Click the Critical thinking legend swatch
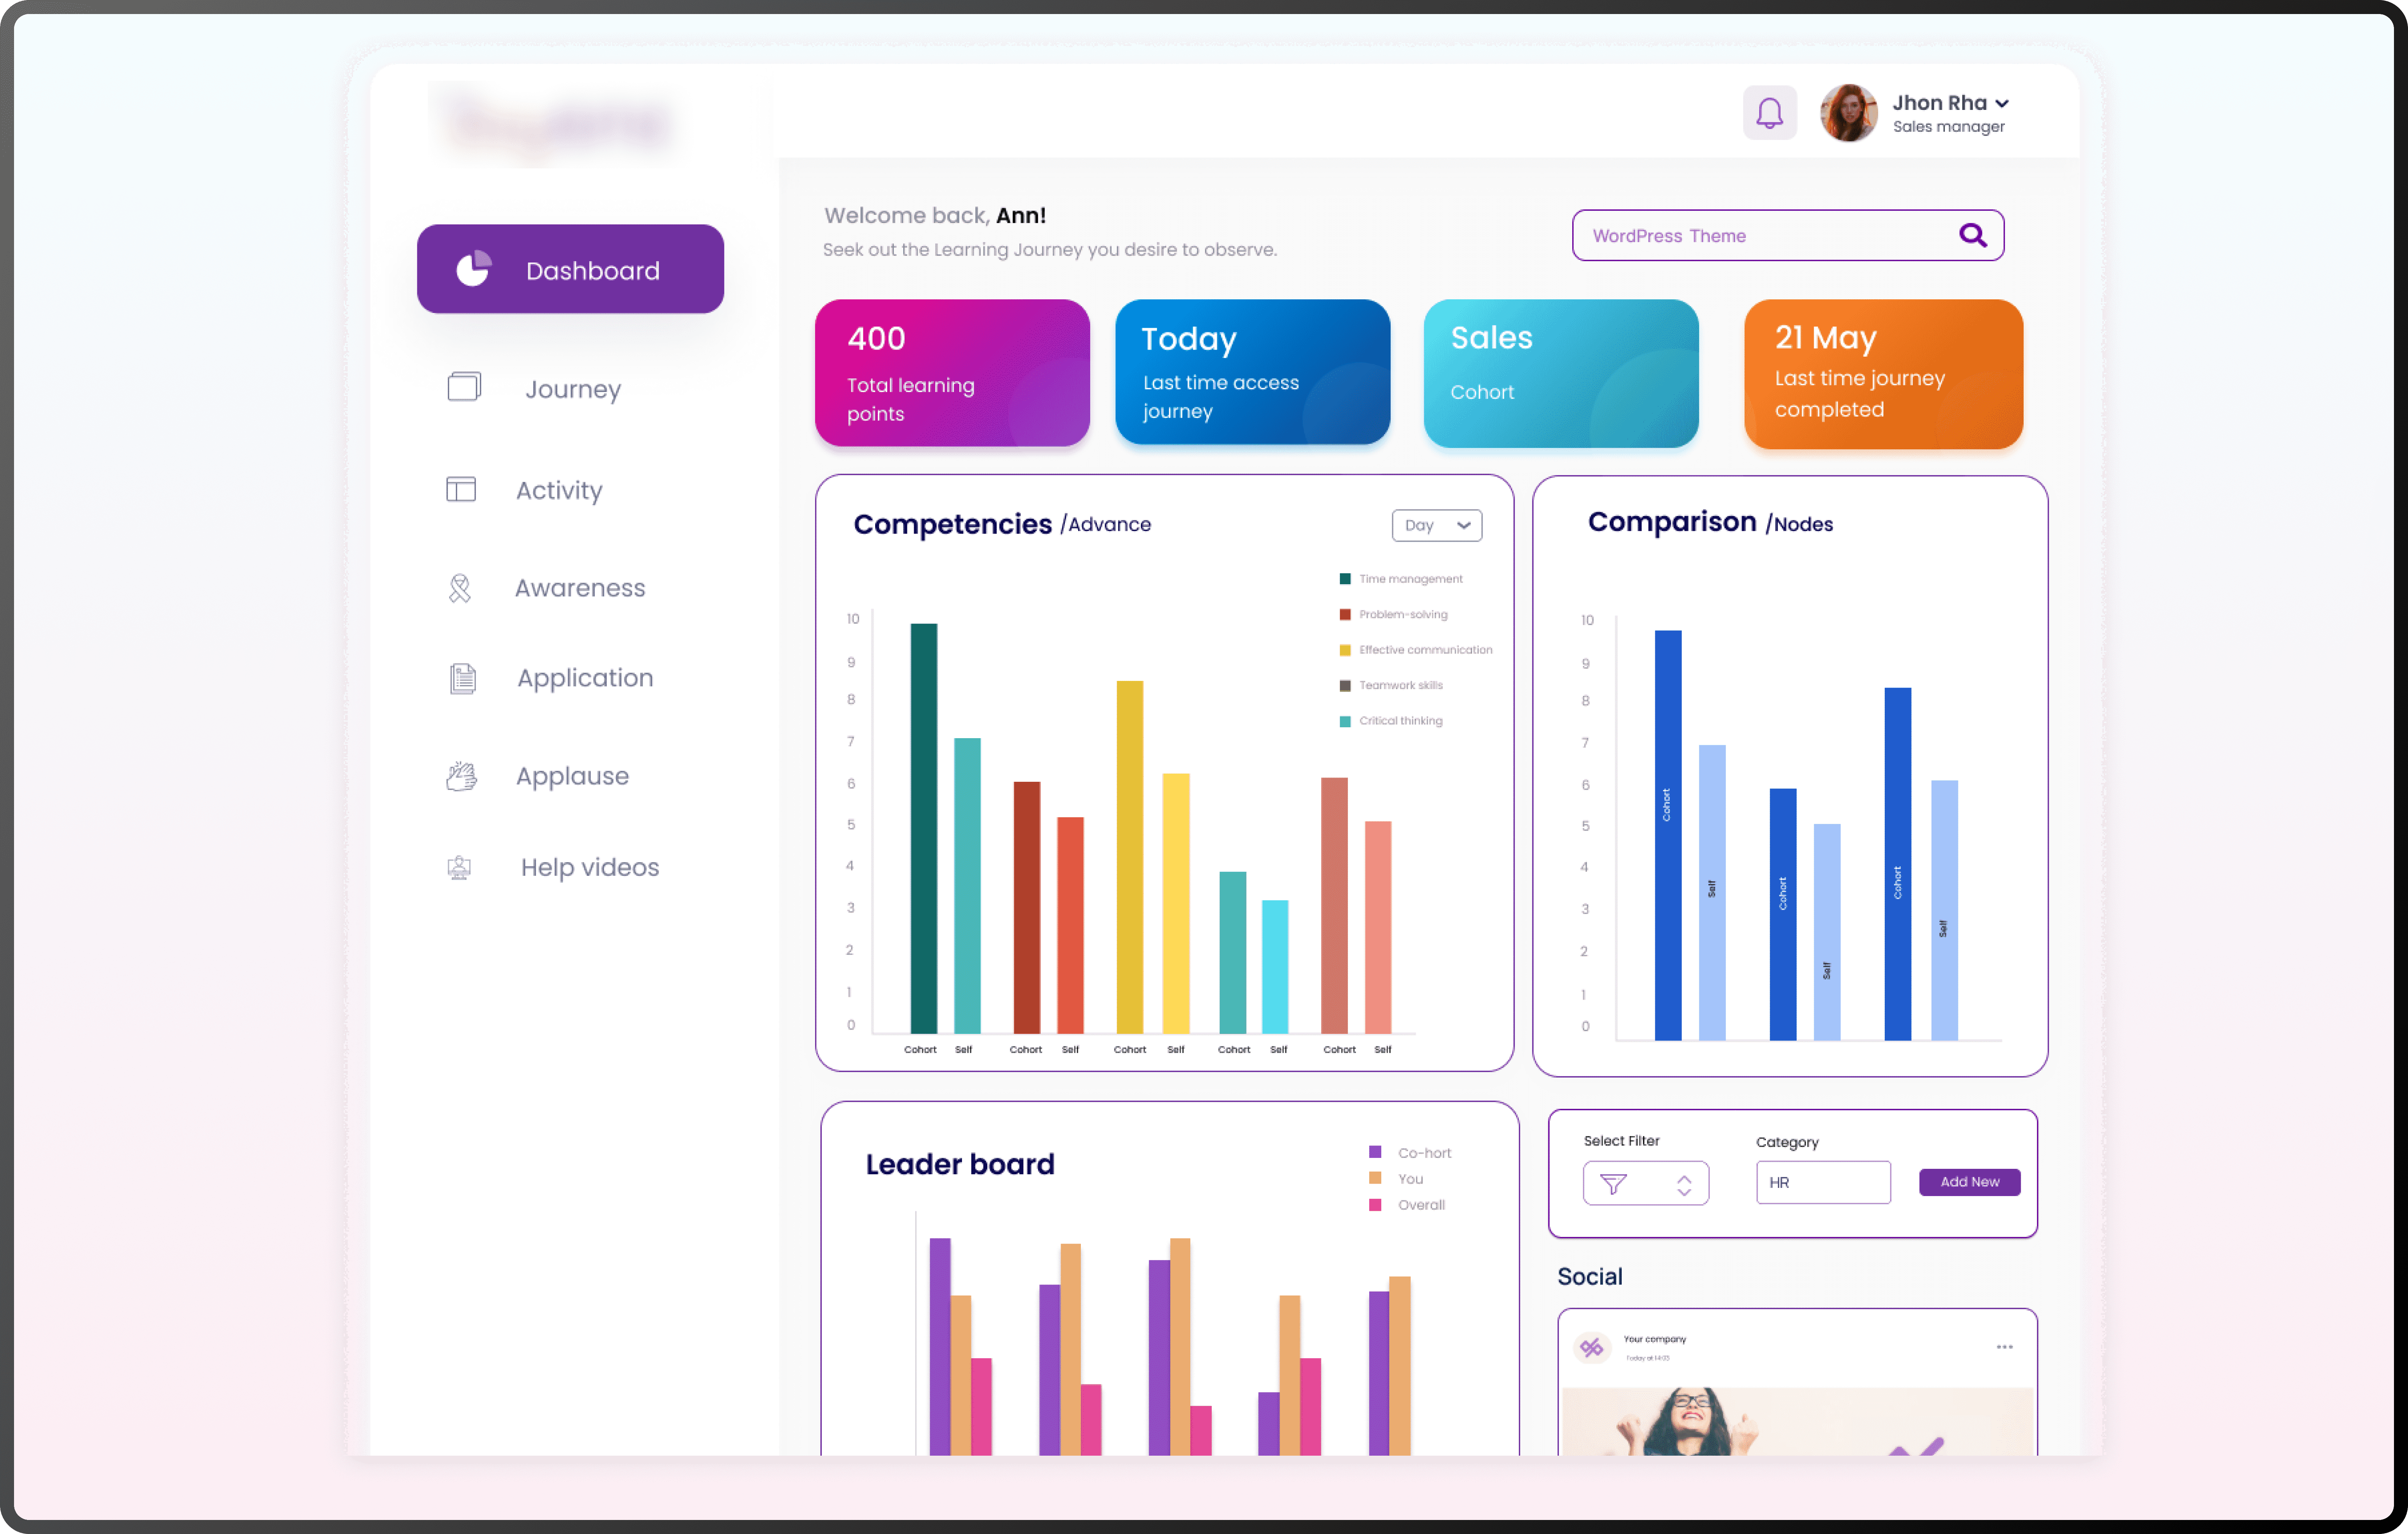This screenshot has height=1534, width=2408. (x=1345, y=721)
